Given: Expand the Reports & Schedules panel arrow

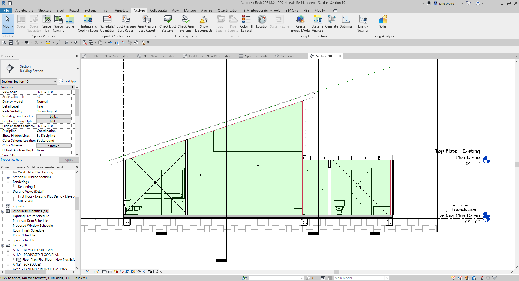Looking at the screenshot, I should 156,36.
